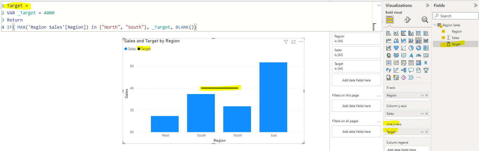The width and height of the screenshot is (479, 151).
Task: Click the DAX formula editor text
Action: tap(186, 16)
